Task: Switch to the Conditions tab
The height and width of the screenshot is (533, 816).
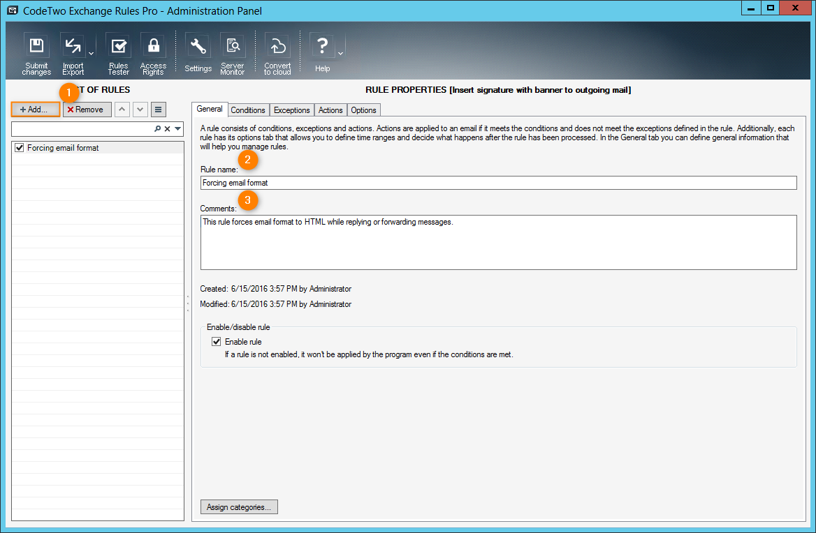Action: click(248, 110)
